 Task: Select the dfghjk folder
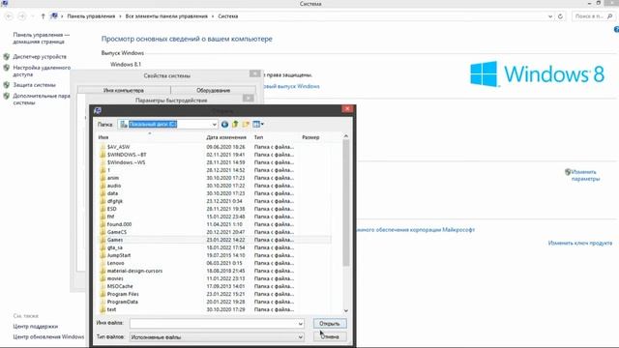tap(115, 201)
